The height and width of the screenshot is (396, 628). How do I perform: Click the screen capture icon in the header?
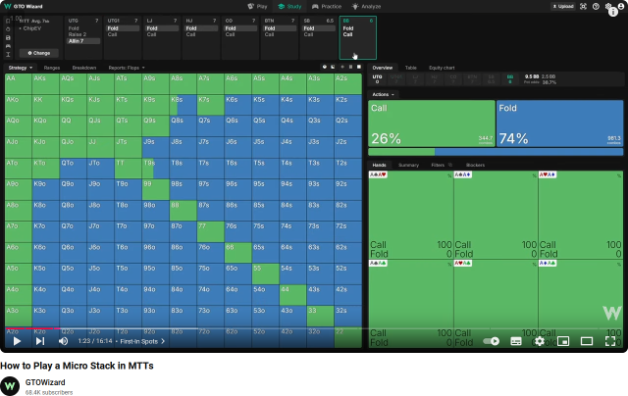(x=583, y=7)
